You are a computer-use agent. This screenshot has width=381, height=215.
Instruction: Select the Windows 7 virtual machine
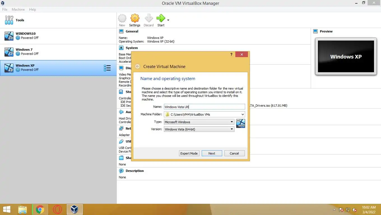pyautogui.click(x=58, y=52)
